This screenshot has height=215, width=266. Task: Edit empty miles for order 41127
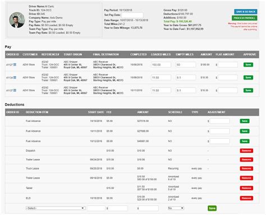tap(186, 65)
